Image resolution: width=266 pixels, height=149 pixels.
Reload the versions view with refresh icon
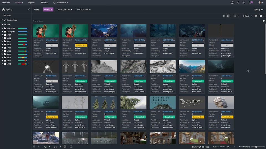[256, 16]
